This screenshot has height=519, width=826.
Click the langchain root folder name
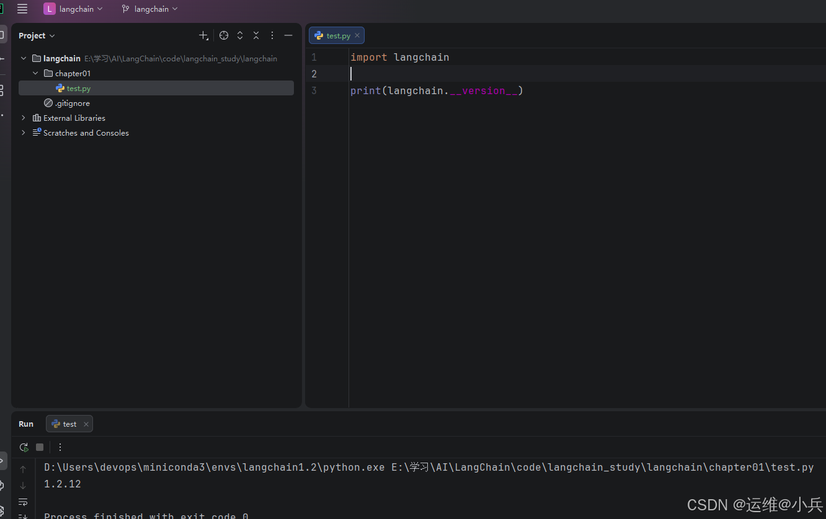tap(62, 58)
